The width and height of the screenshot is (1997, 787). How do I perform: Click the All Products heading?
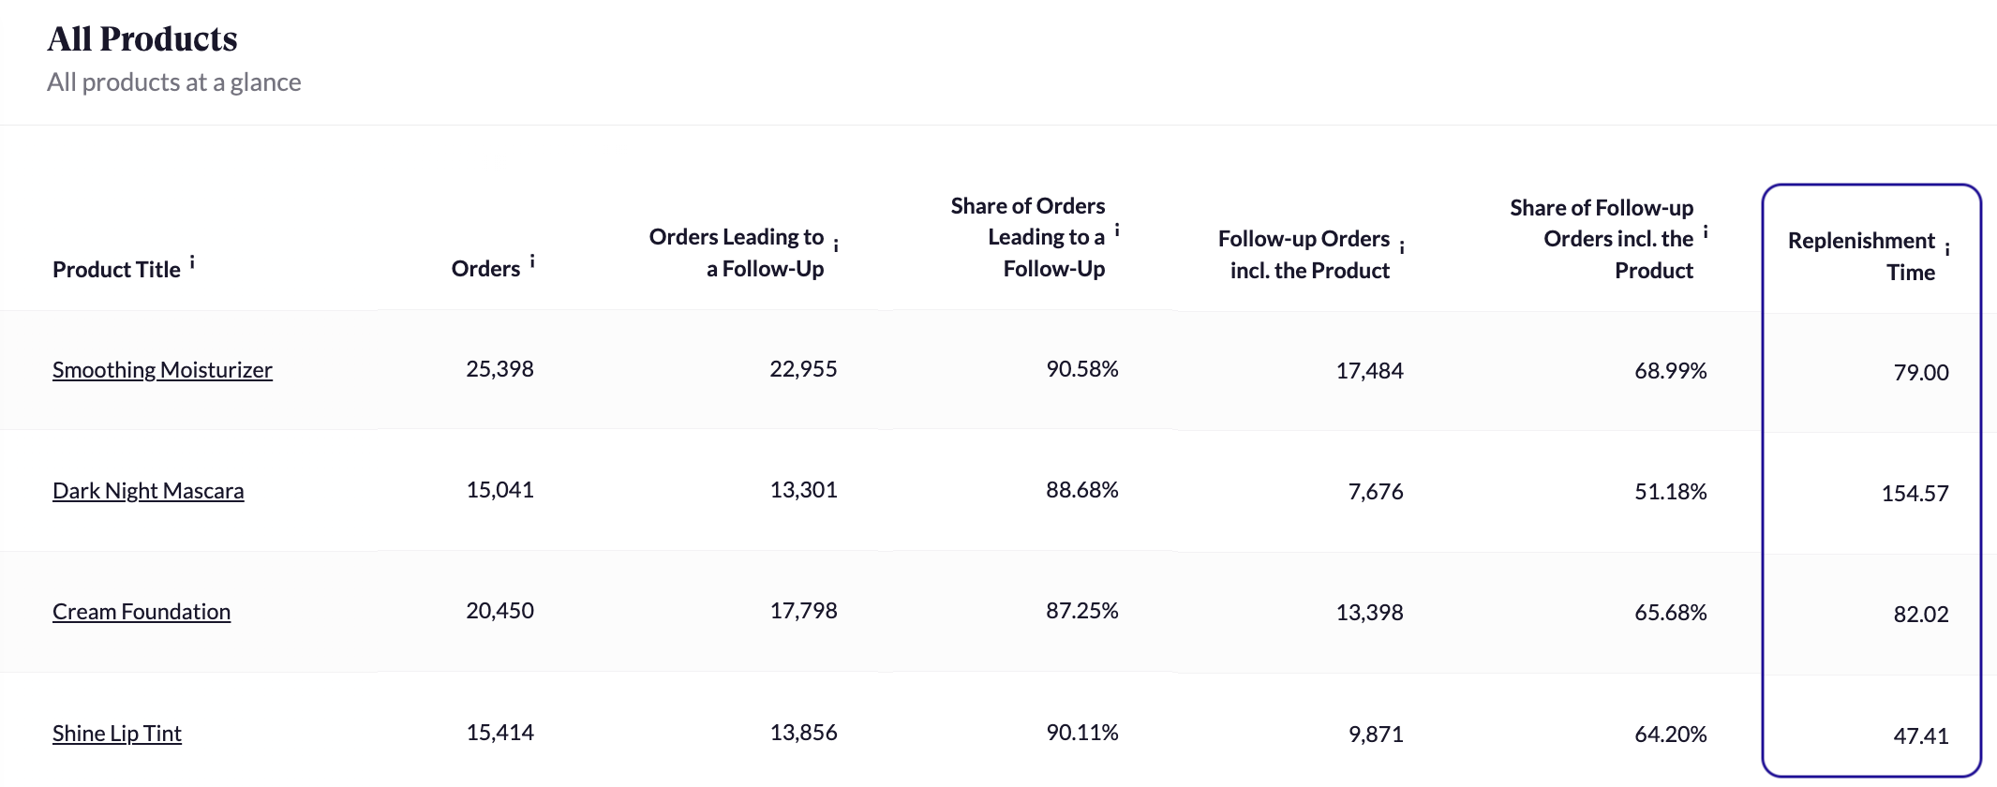point(142,39)
